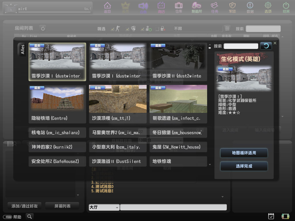Open the crown VIP icon in top bar
Image resolution: width=295 pixels, height=221 pixels.
point(125,7)
